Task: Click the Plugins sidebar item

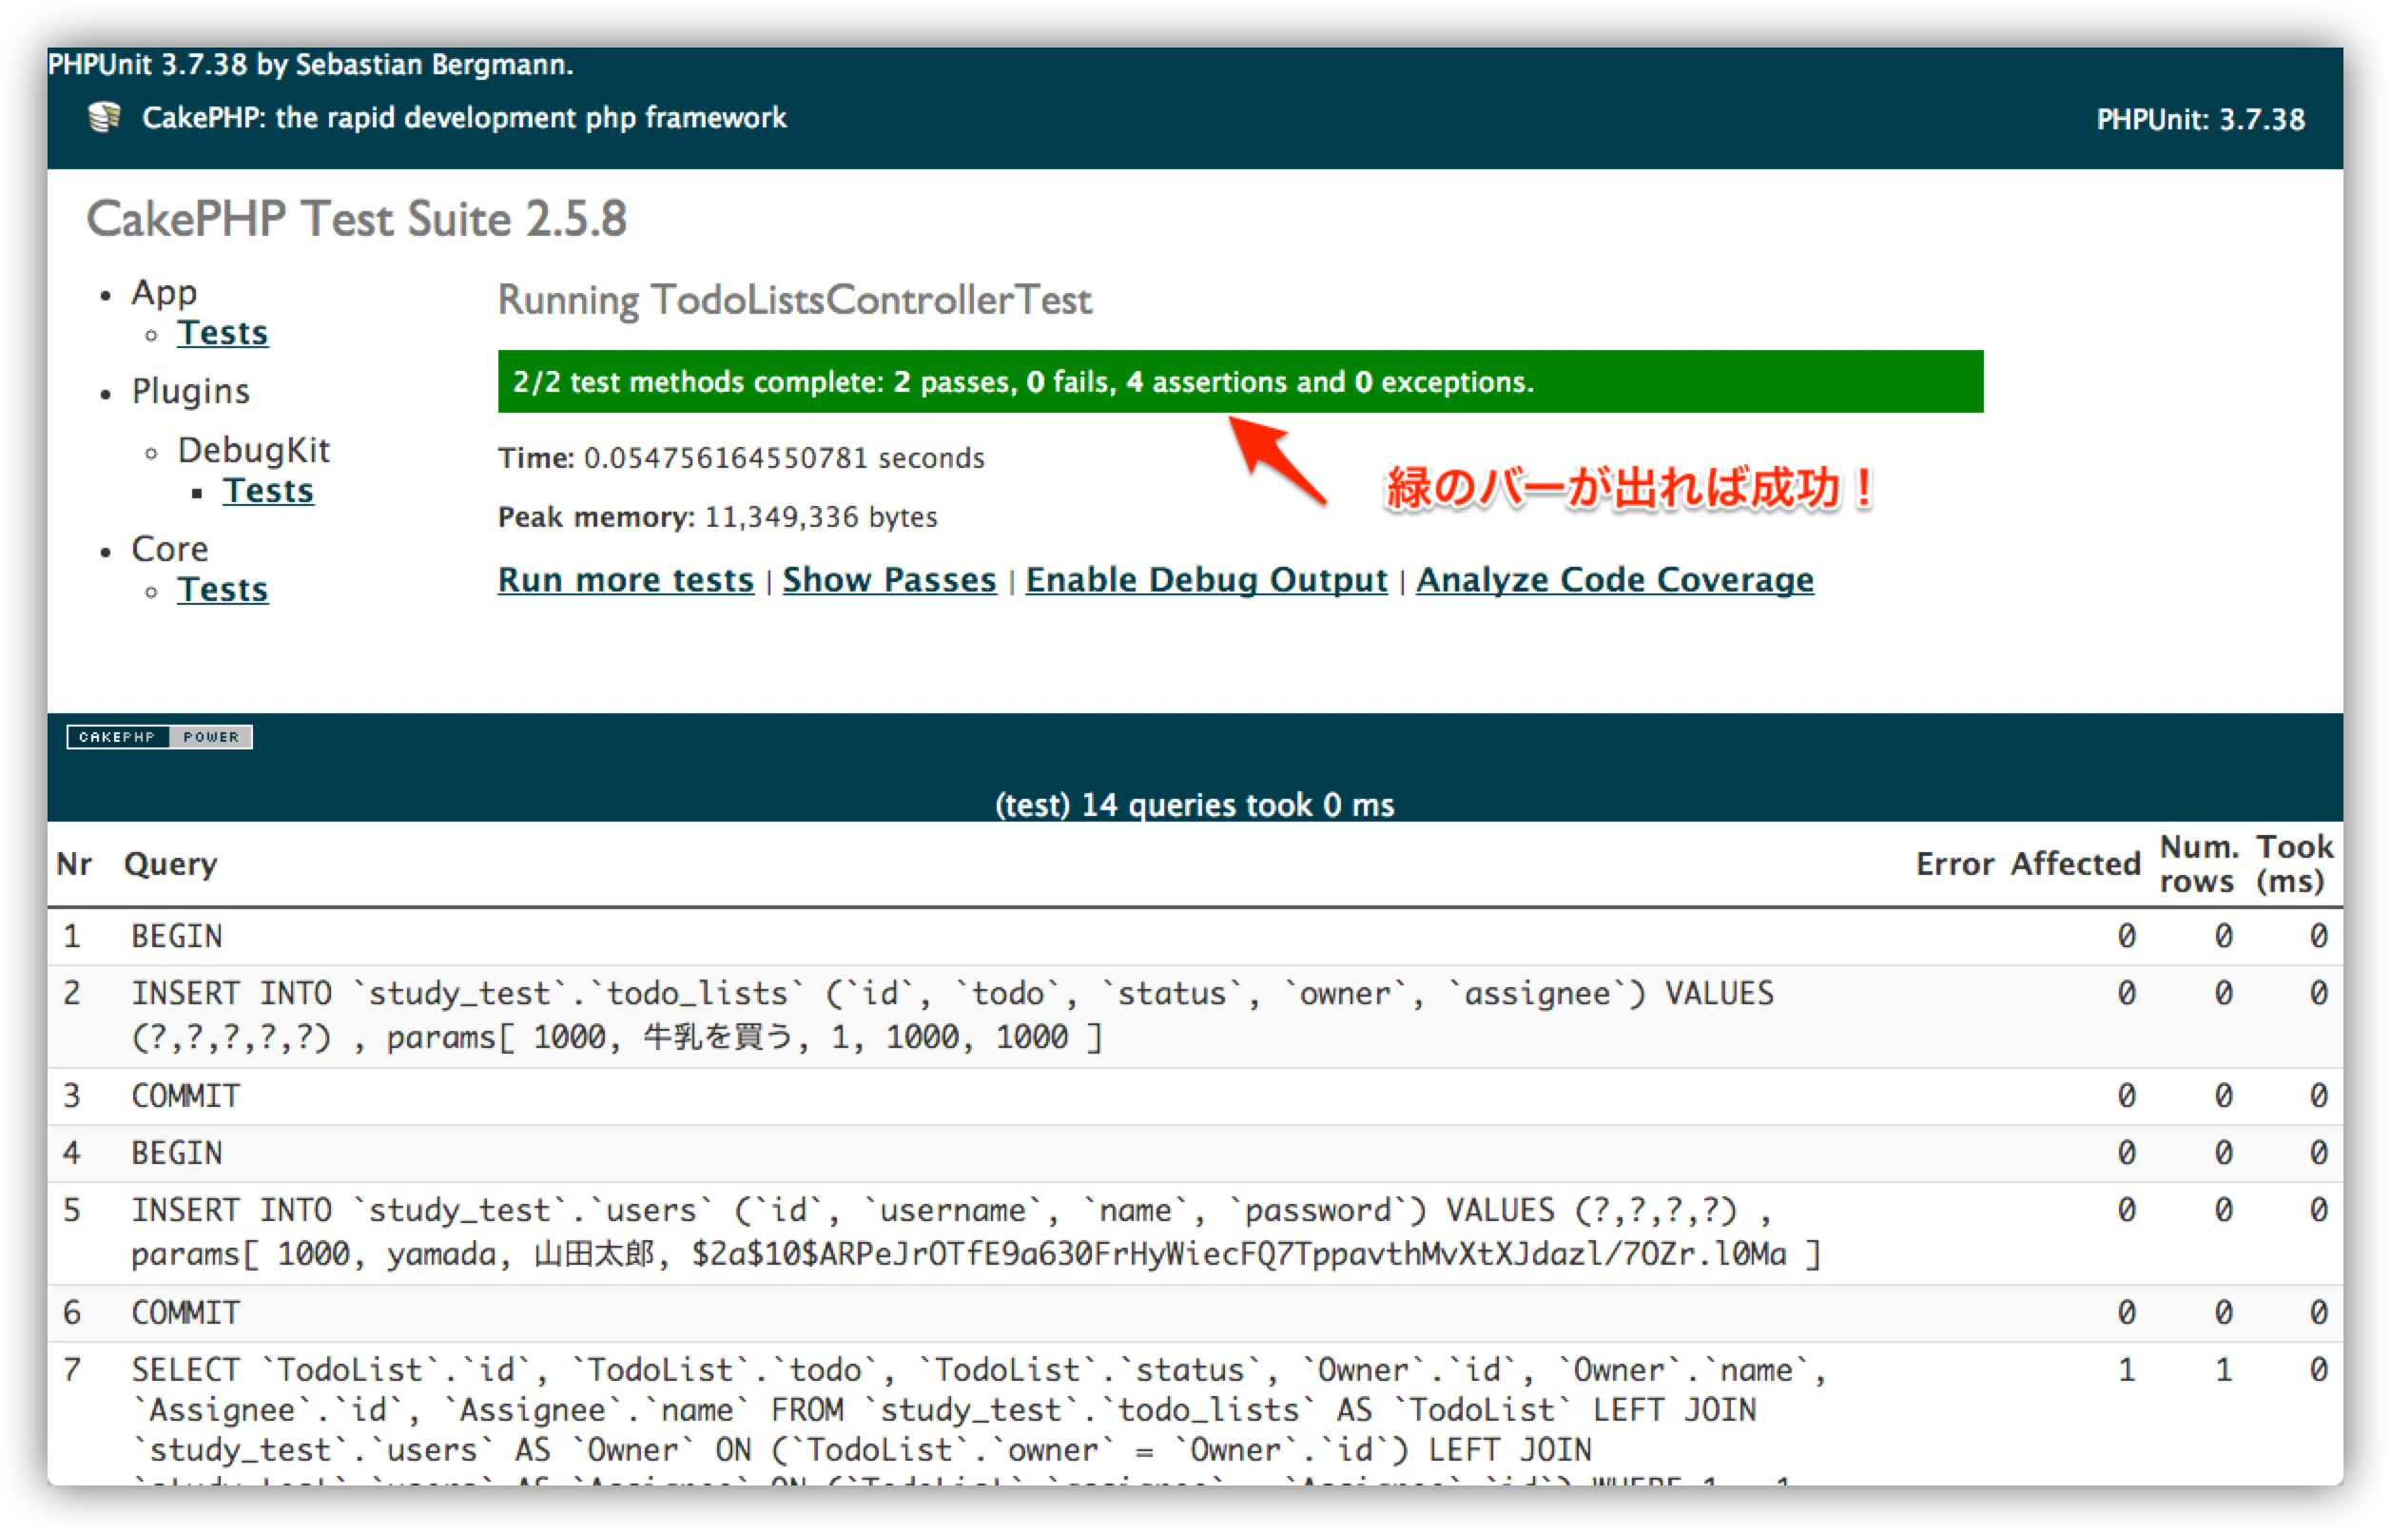Action: click(190, 391)
